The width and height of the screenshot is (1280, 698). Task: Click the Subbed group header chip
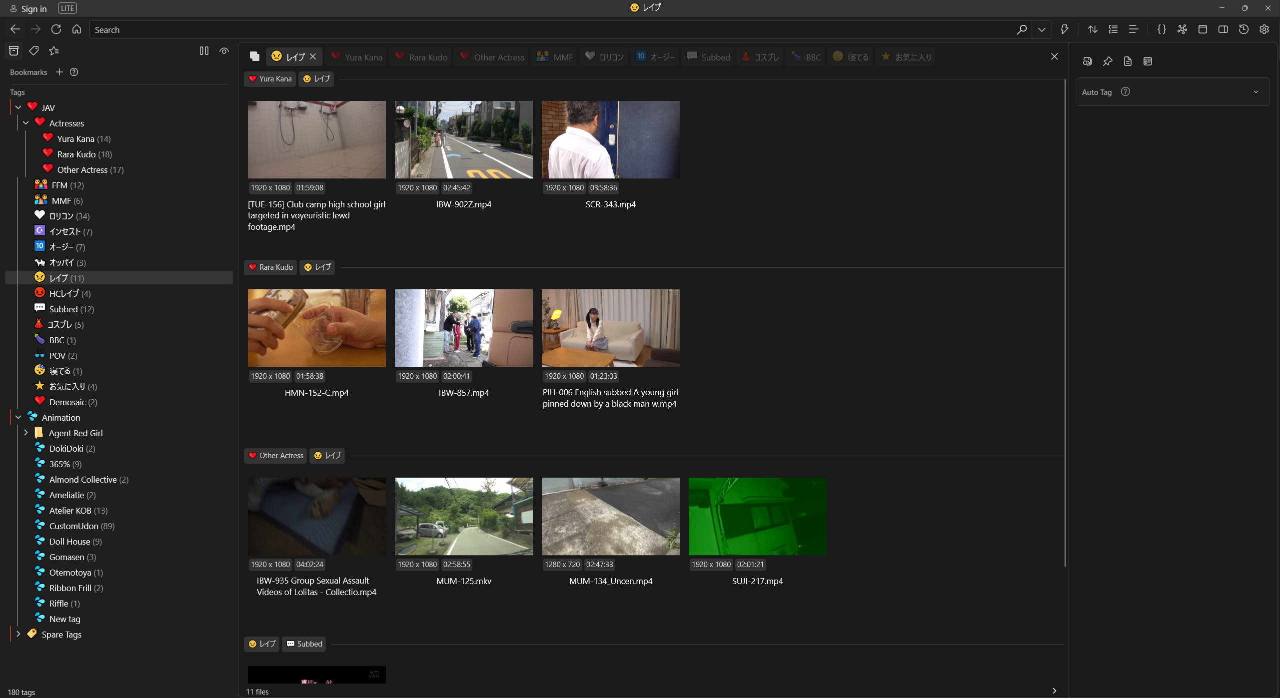coord(304,644)
